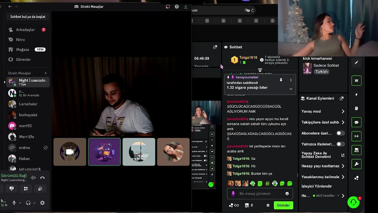Viewport: 378px width, 213px height.
Task: Open kozhayalet direct message
Action: tap(27, 115)
